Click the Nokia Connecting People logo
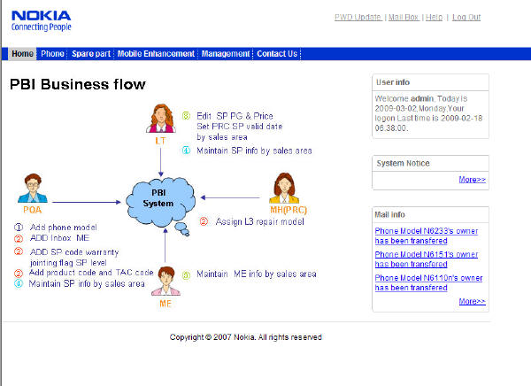531x386 pixels. point(35,19)
